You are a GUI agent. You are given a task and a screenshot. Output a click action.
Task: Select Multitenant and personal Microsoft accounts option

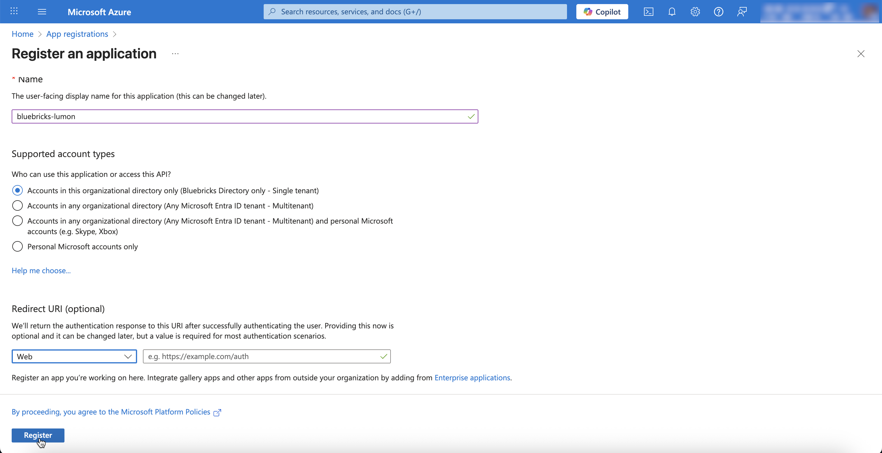tap(17, 221)
